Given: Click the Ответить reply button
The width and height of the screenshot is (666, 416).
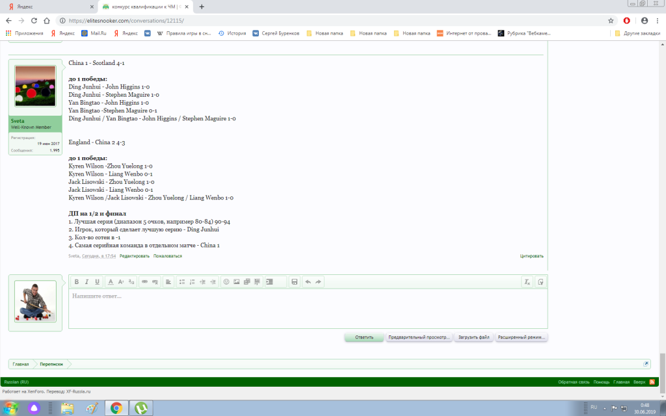Looking at the screenshot, I should coord(364,337).
